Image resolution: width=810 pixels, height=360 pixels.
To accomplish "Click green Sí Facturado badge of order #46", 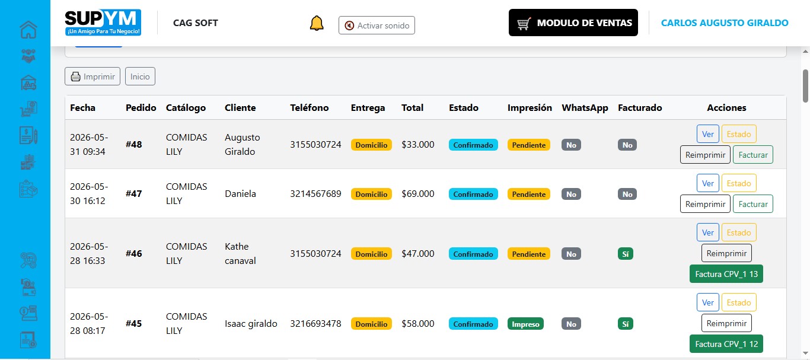I will 626,254.
